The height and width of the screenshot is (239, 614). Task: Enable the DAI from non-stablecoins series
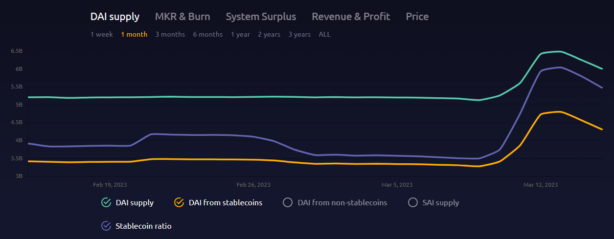click(x=288, y=202)
